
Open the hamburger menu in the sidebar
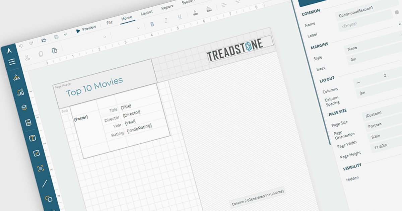(x=12, y=62)
